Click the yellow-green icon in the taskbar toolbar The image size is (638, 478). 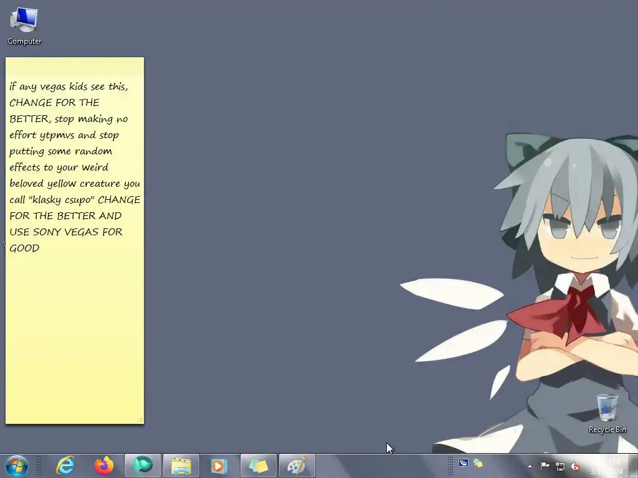(478, 463)
